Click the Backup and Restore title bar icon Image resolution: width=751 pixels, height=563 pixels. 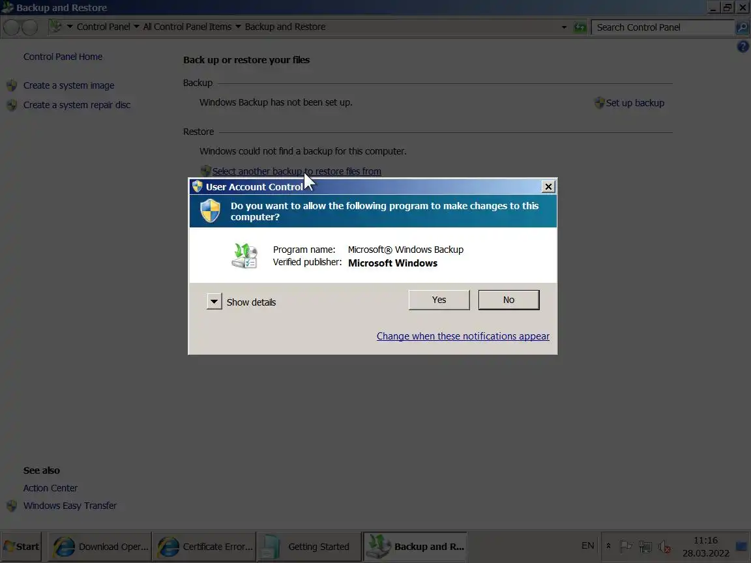pos(7,7)
